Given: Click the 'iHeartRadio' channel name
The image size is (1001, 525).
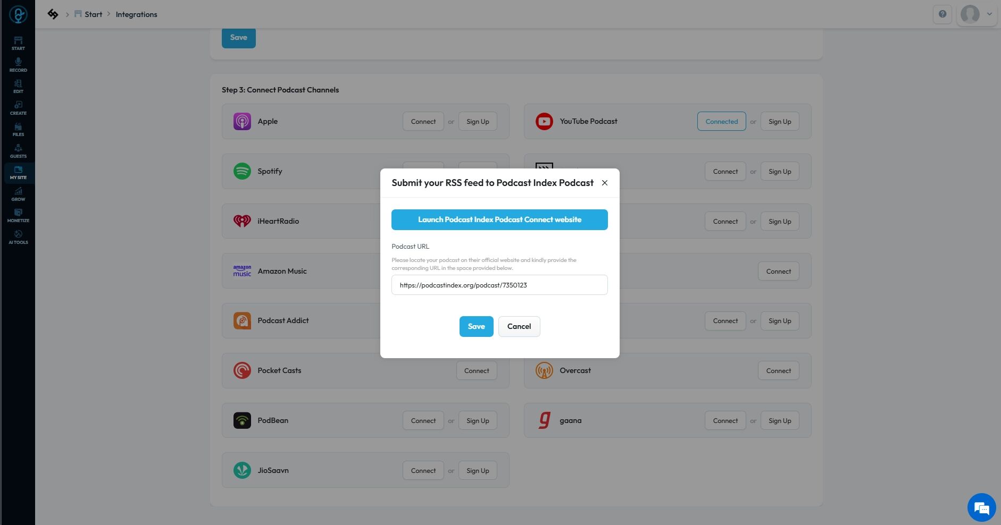Looking at the screenshot, I should (278, 221).
